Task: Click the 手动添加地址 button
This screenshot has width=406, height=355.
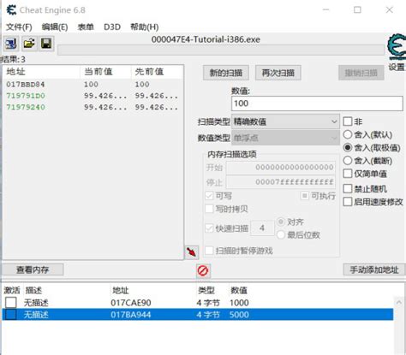Action: click(x=374, y=269)
